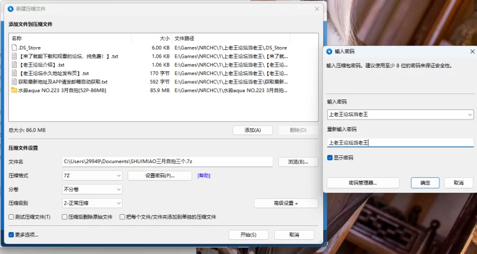Screen dimensions: 477x254
Task: Uncheck 显示密码 checkbox
Action: click(x=330, y=158)
